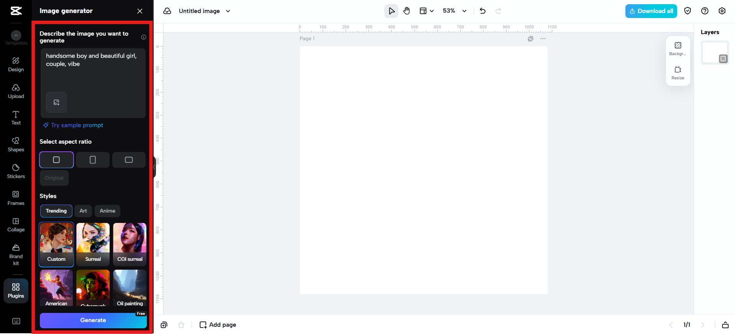This screenshot has width=735, height=334.
Task: Switch to the Art styles tab
Action: coord(83,211)
